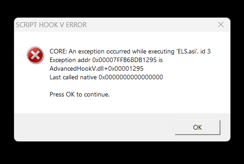Select the address 0x00007FFB68DB1295
This screenshot has width=244, height=164.
point(124,60)
